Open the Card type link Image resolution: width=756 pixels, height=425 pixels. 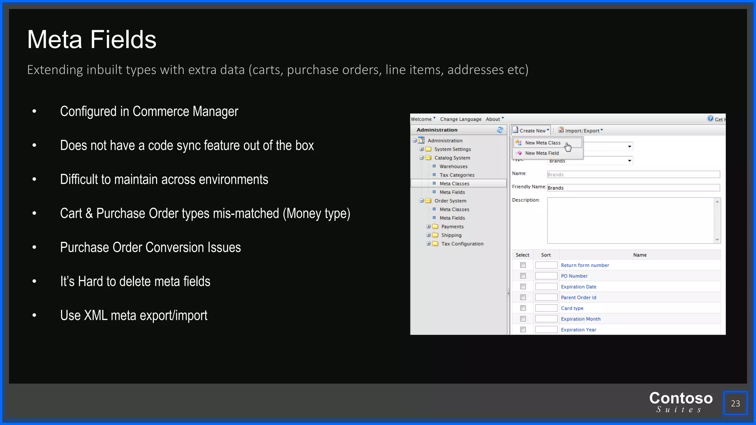572,308
